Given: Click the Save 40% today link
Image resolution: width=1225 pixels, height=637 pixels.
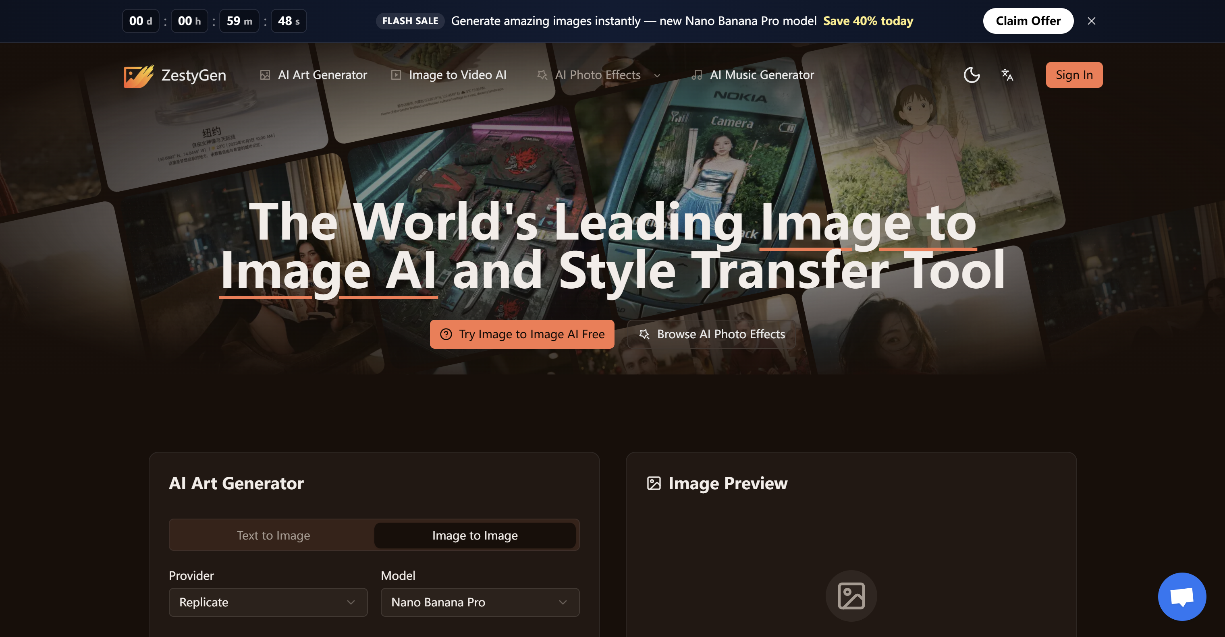Looking at the screenshot, I should [868, 21].
